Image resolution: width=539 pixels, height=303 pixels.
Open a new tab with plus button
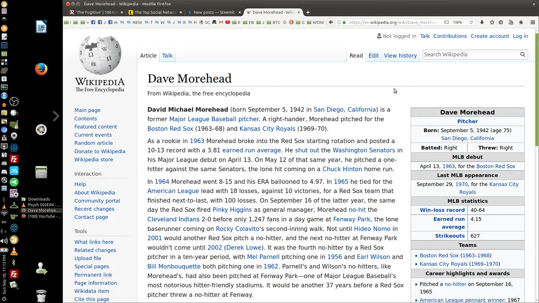click(308, 12)
